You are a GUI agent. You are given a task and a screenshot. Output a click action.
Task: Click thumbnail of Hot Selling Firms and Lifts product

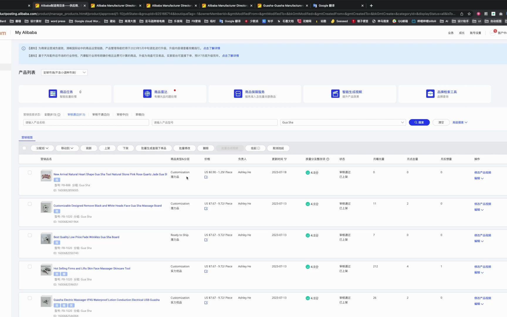point(46,270)
